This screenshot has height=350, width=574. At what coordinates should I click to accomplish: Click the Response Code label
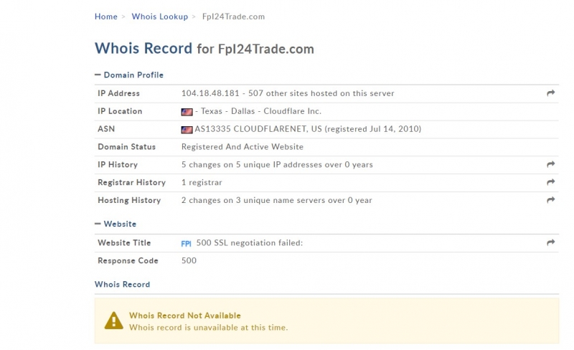(128, 260)
